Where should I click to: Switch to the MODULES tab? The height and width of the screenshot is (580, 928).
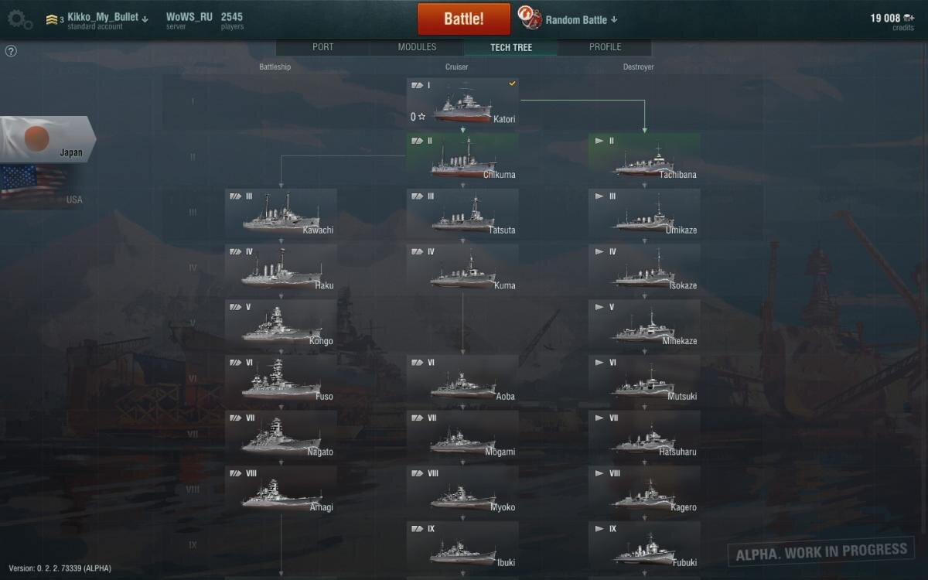417,47
